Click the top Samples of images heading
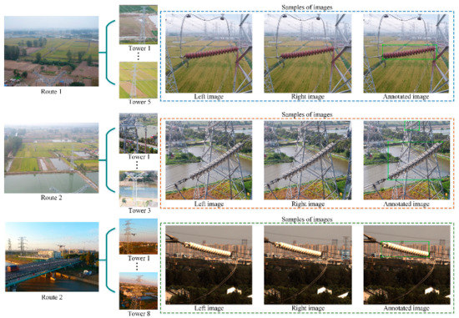The image size is (459, 318). click(x=307, y=7)
